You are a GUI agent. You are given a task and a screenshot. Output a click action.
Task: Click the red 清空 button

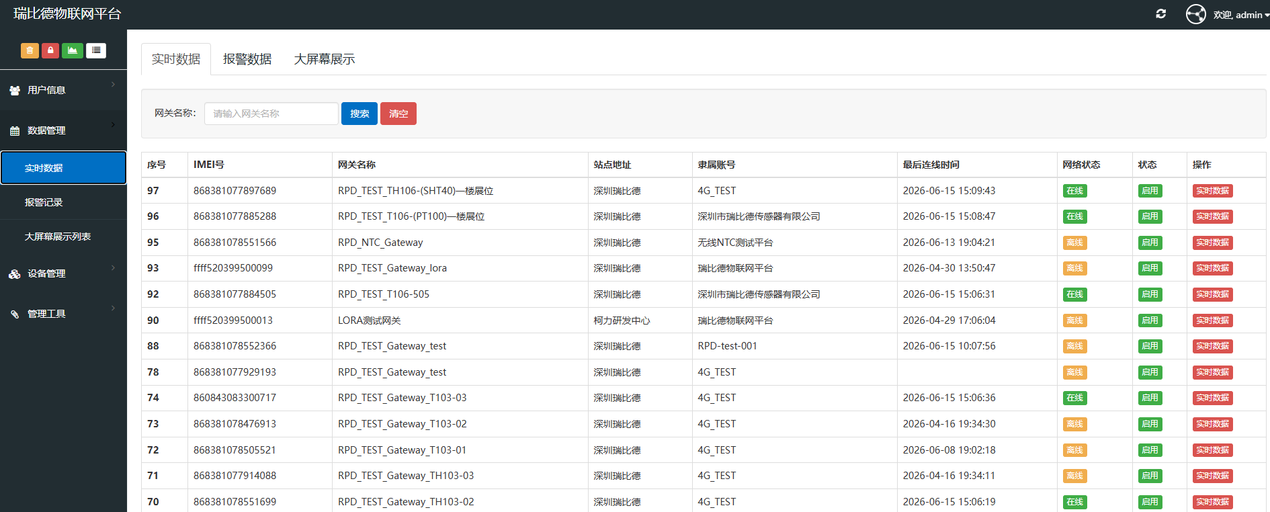(x=398, y=114)
